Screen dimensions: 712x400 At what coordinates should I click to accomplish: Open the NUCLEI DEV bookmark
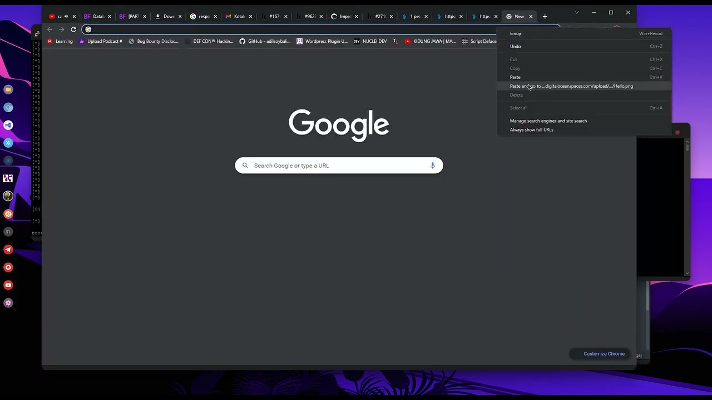click(370, 41)
